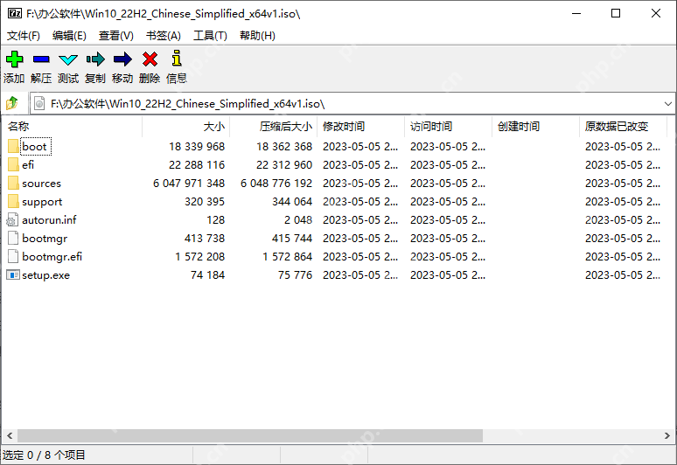This screenshot has height=465, width=677.
Task: Click the horizontal scrollbar thumb
Action: coord(250,435)
